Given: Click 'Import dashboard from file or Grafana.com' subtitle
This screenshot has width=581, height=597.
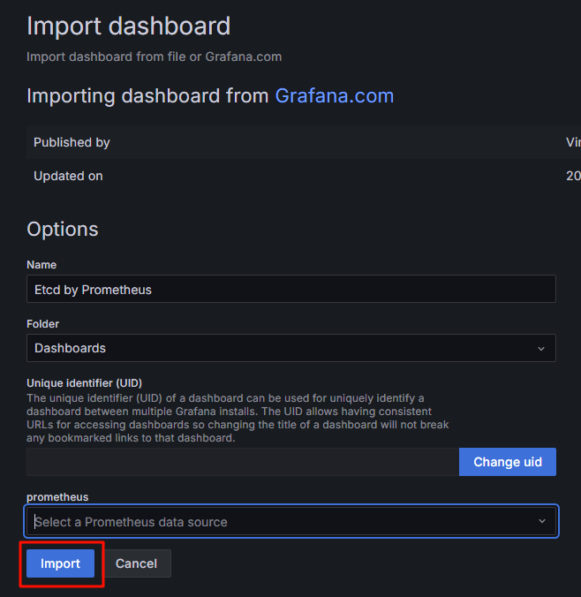Looking at the screenshot, I should point(155,57).
